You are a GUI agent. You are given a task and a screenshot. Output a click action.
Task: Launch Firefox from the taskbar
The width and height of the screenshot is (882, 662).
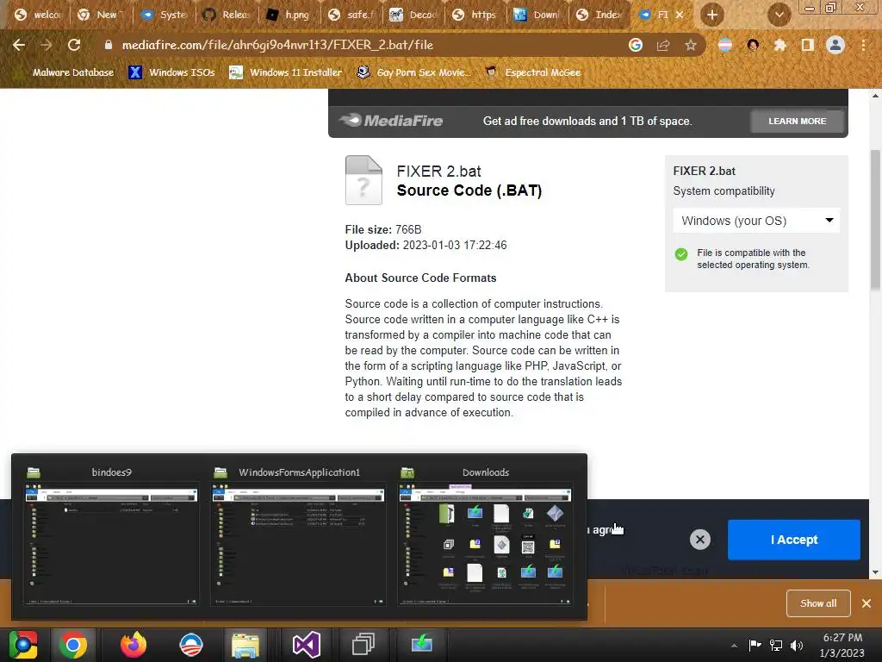click(134, 645)
